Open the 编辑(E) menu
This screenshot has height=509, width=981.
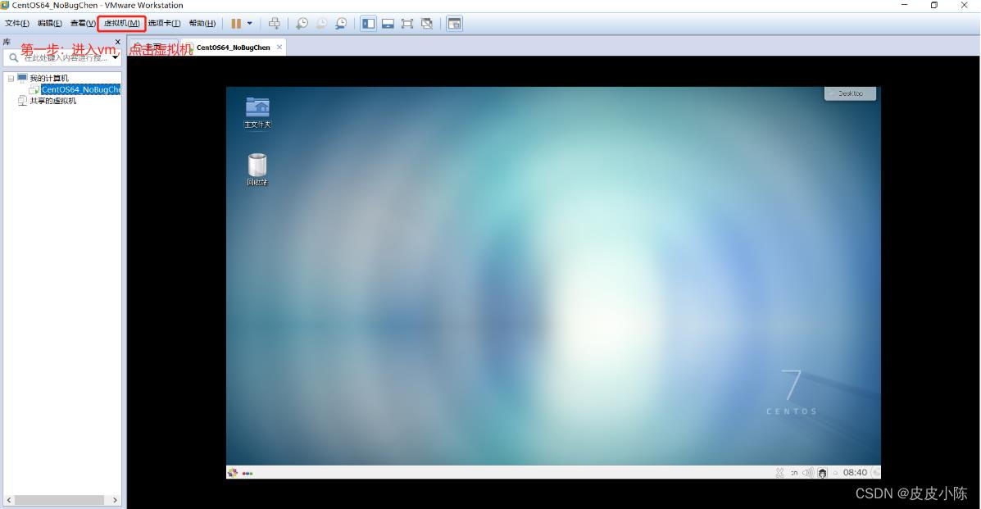click(49, 23)
